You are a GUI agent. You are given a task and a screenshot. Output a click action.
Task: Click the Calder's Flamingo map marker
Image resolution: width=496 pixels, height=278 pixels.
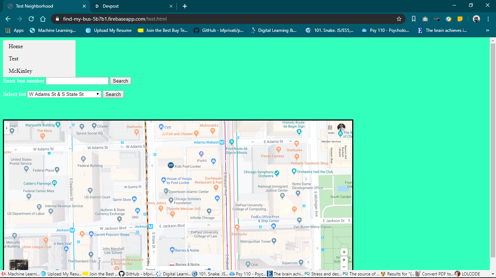pos(54,183)
